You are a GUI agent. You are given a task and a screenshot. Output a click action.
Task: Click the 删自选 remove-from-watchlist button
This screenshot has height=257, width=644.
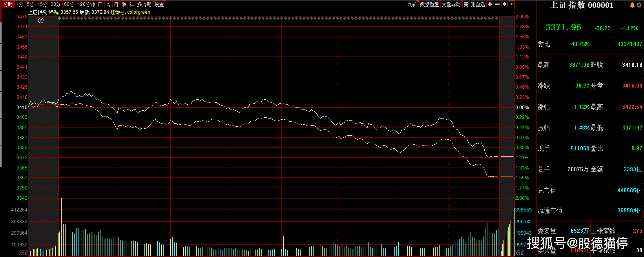pyautogui.click(x=478, y=4)
